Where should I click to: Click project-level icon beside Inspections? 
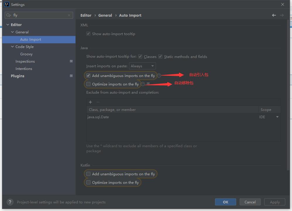71,61
